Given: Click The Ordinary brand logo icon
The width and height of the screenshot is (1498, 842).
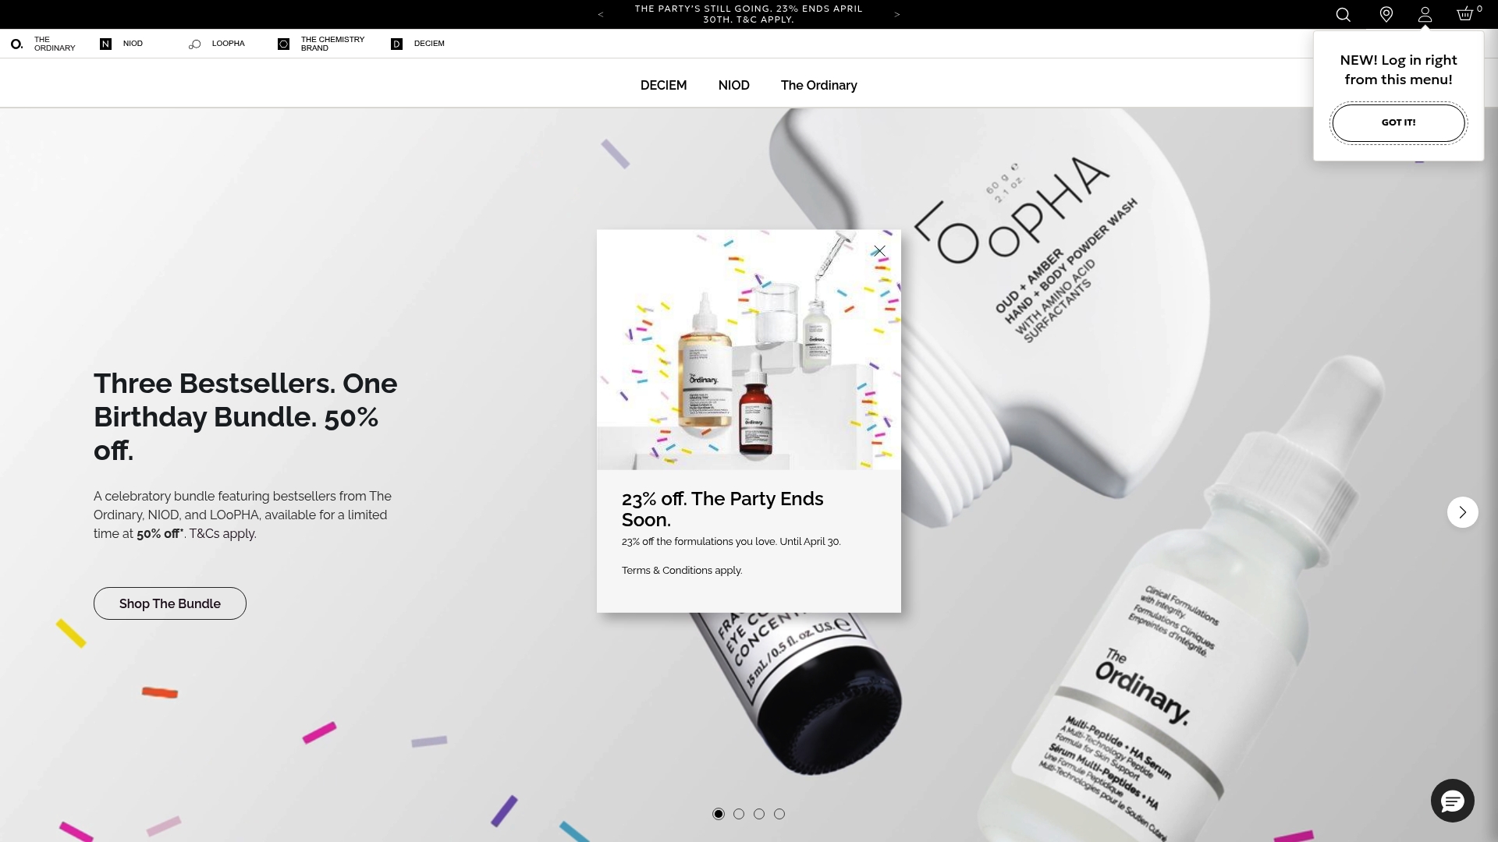Looking at the screenshot, I should pyautogui.click(x=16, y=44).
